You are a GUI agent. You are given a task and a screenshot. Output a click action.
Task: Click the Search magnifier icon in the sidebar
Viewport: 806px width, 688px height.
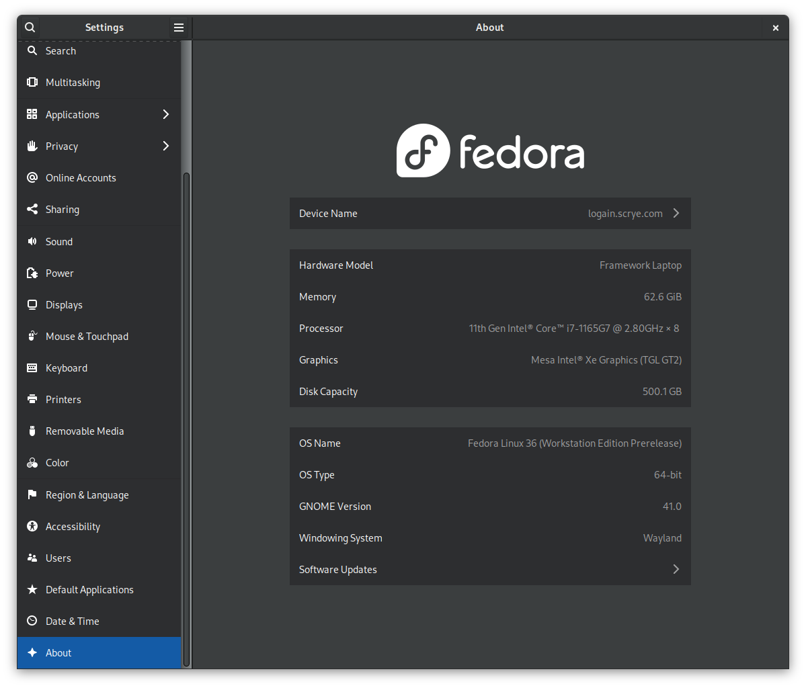32,50
